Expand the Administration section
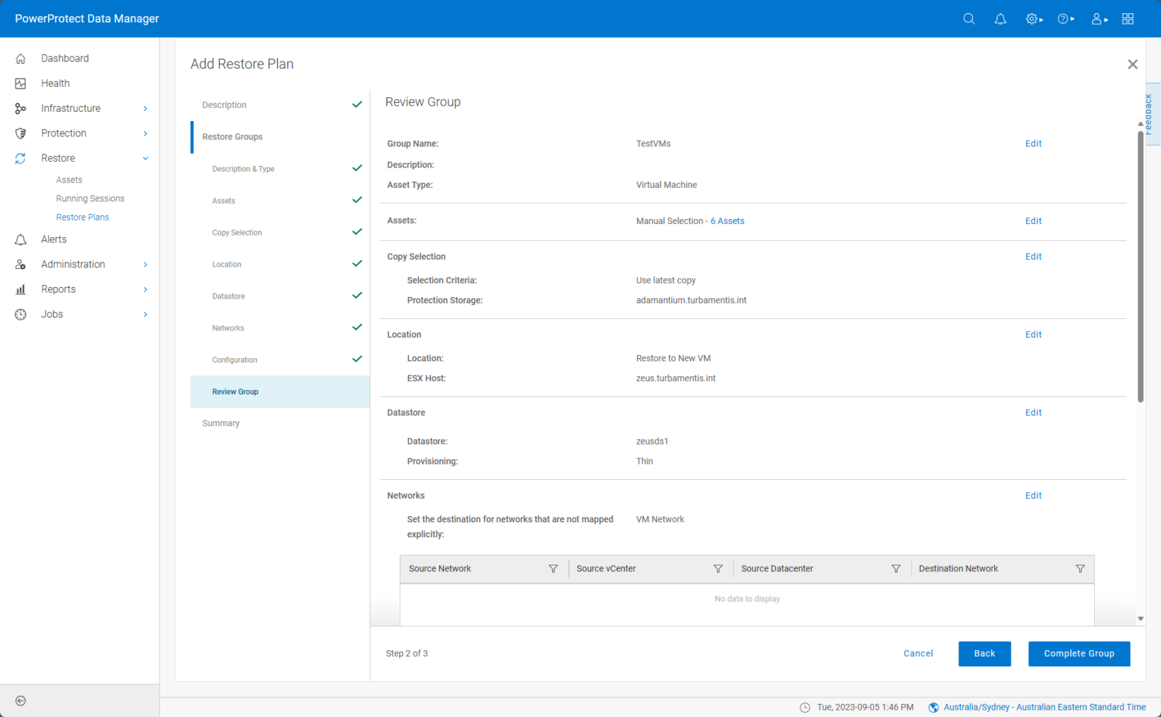This screenshot has width=1161, height=717. click(146, 264)
